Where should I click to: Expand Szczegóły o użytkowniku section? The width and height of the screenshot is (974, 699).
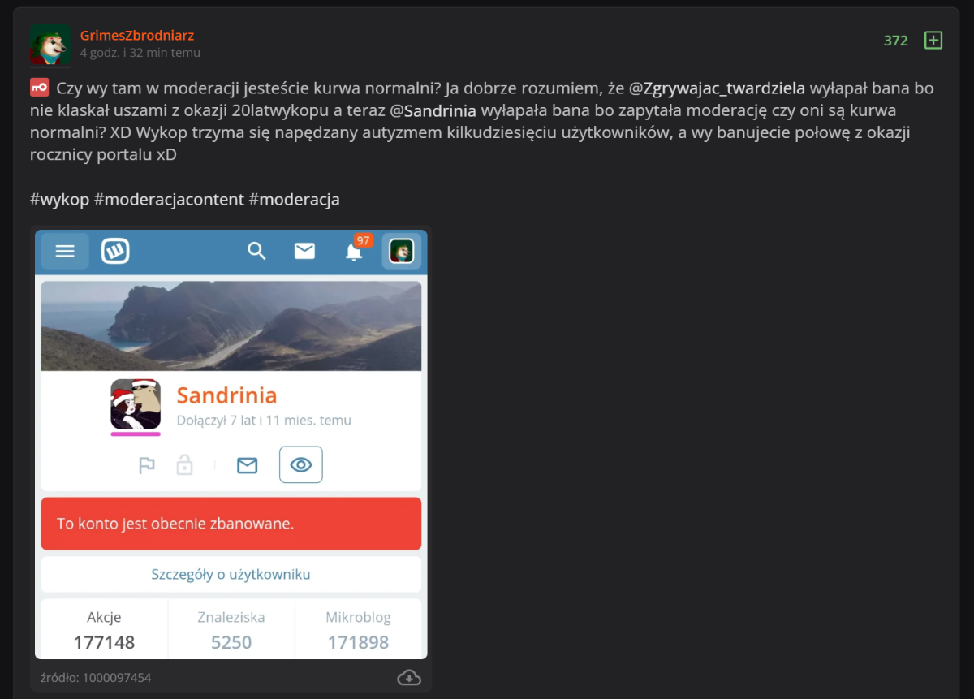[x=231, y=574]
